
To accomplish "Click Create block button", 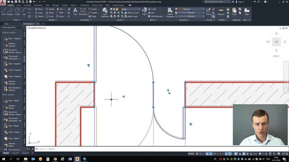I will click(152, 9).
